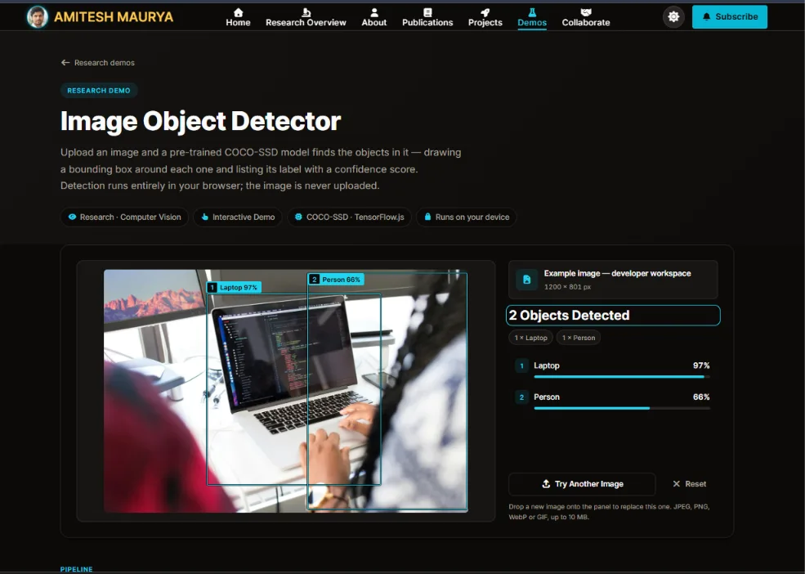Click the Home house icon
Viewport: 805px width, 574px height.
point(238,12)
